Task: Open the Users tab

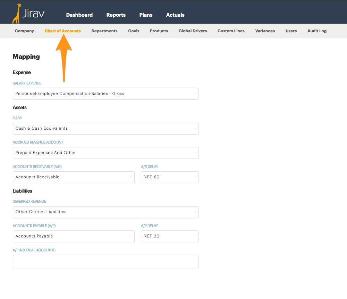Action: (291, 31)
